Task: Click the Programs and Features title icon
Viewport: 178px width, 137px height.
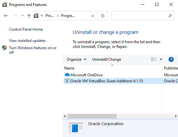Action: tap(5, 5)
